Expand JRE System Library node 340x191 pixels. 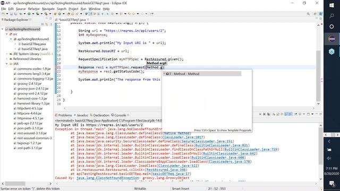7,54
